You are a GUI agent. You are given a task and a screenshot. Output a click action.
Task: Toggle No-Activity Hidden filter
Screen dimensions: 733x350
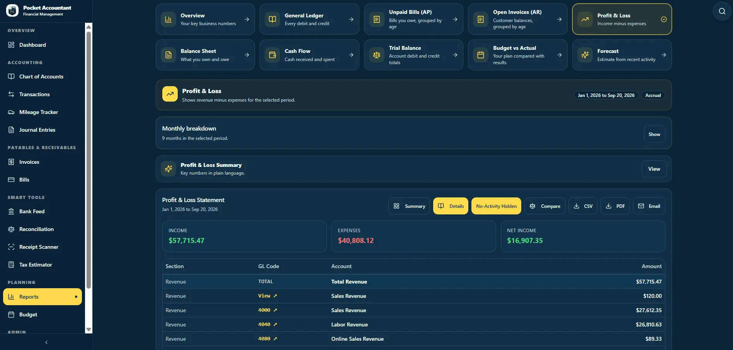pos(496,206)
